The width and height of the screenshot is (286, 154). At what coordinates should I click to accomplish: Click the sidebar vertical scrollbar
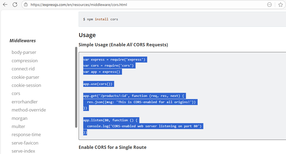pos(76,87)
